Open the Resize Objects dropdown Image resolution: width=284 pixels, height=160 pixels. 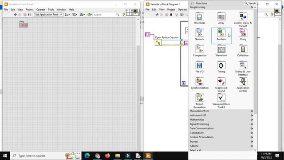[x=82, y=15]
